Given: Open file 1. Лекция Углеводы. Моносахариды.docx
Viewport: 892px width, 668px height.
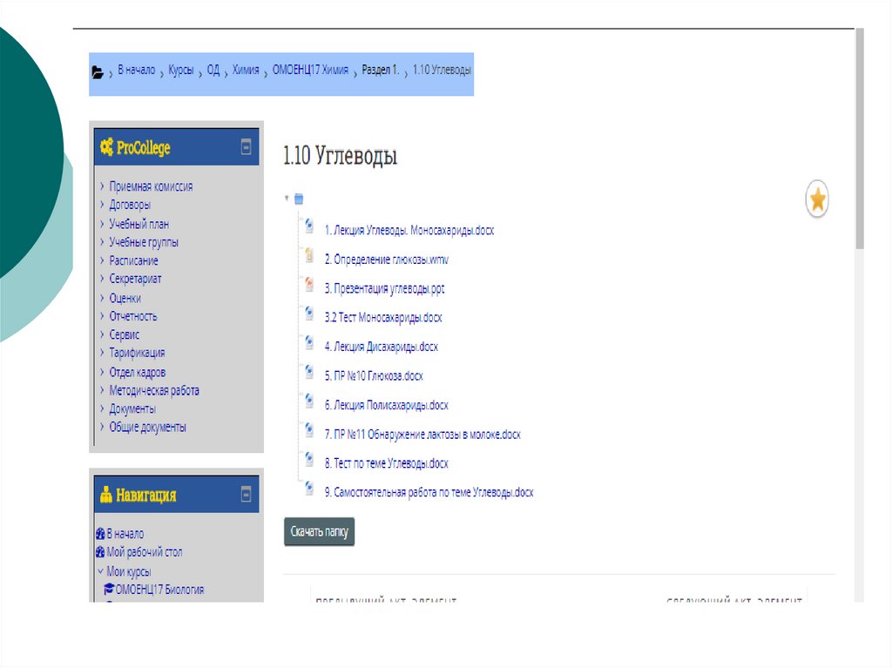Looking at the screenshot, I should click(409, 231).
